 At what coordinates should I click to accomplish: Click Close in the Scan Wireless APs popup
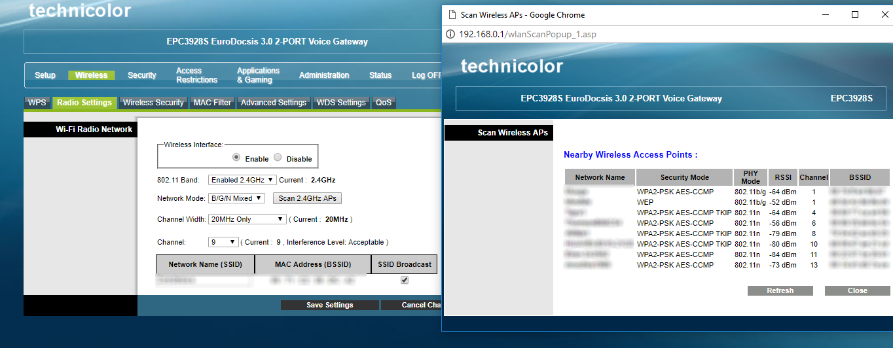tap(857, 290)
